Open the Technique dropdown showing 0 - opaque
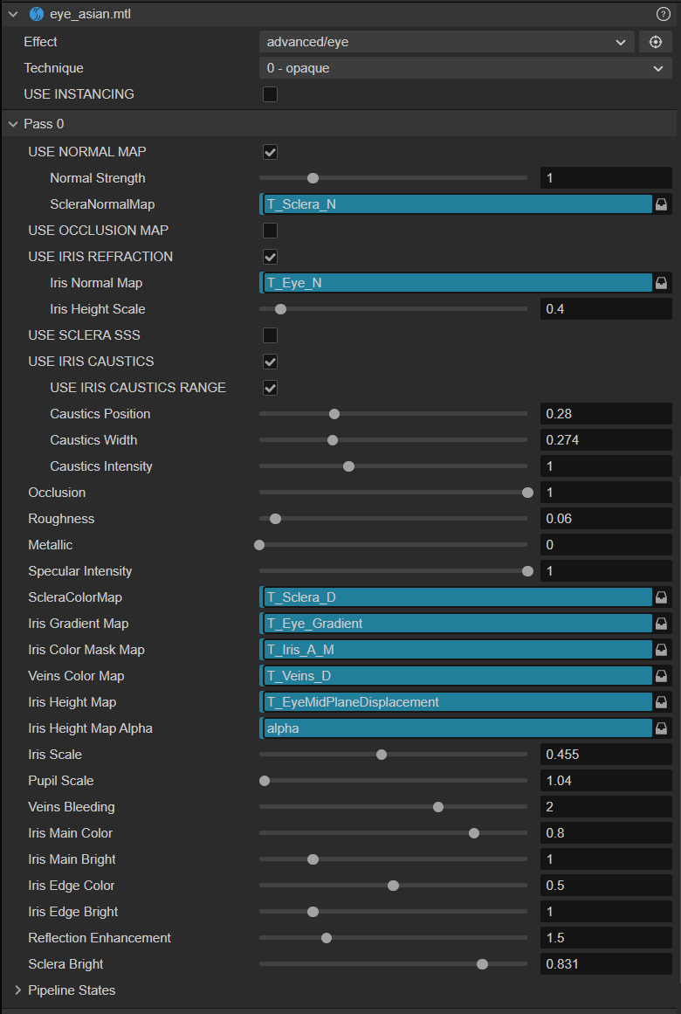This screenshot has height=1014, width=681. [465, 68]
